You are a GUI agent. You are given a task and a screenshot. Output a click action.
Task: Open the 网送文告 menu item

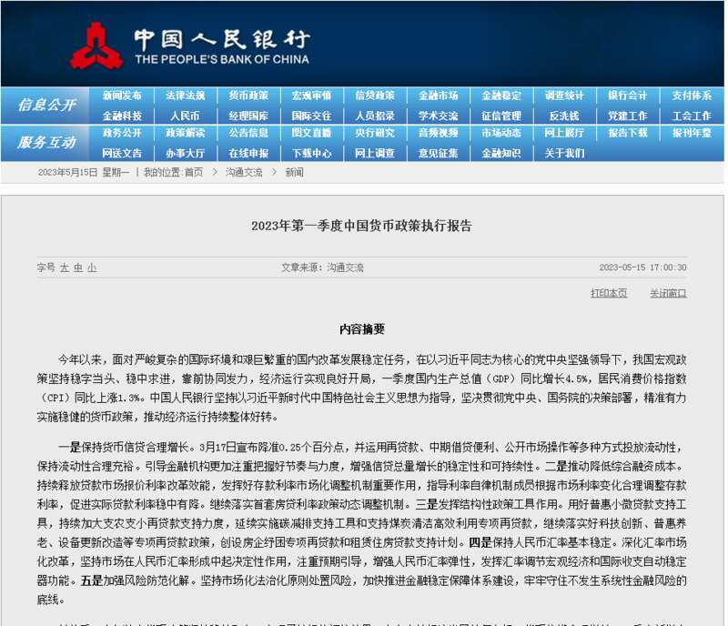coord(122,153)
